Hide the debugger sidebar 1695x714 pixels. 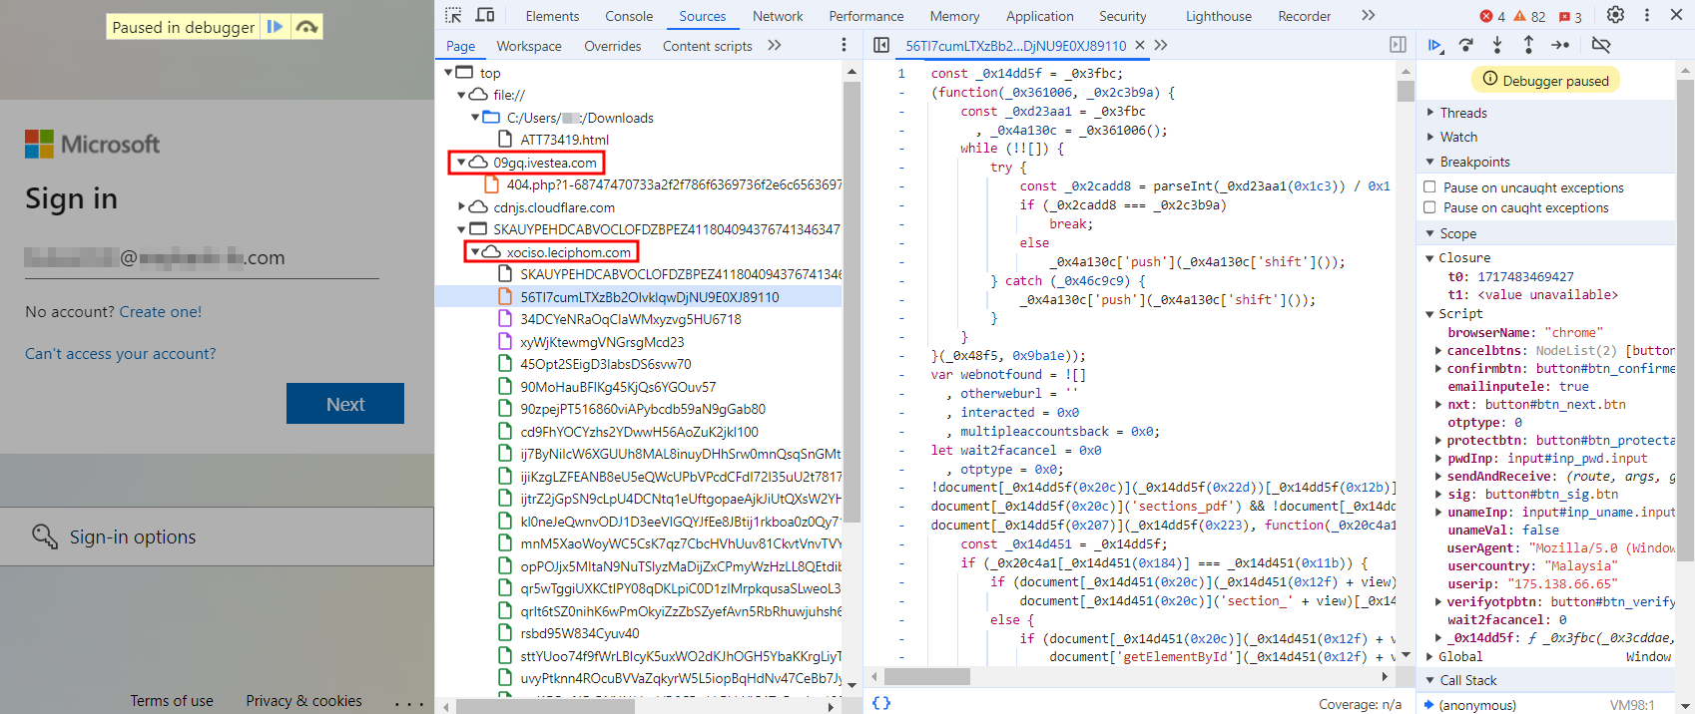1398,45
